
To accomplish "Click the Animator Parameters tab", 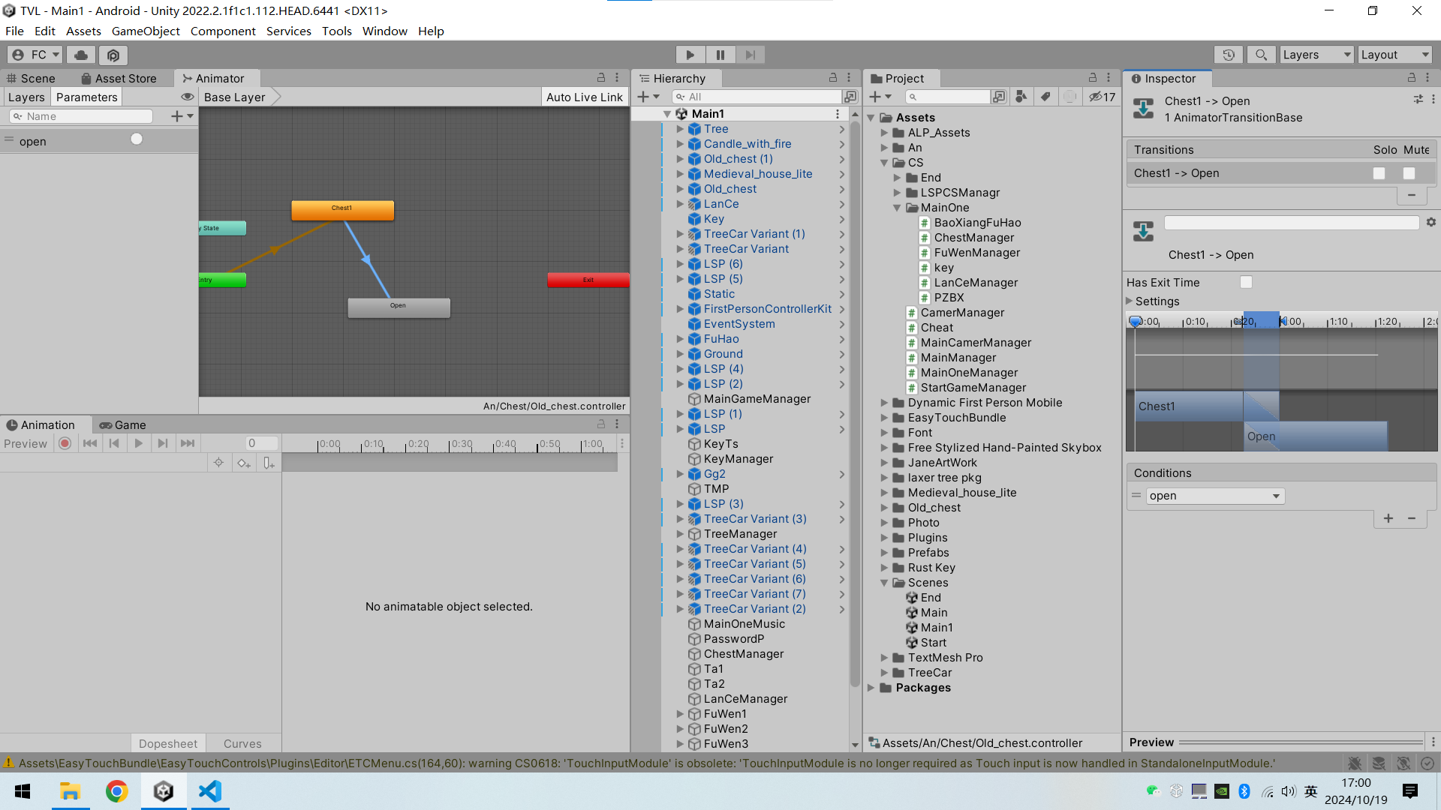I will tap(86, 97).
